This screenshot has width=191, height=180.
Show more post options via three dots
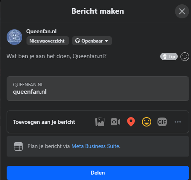(x=178, y=122)
